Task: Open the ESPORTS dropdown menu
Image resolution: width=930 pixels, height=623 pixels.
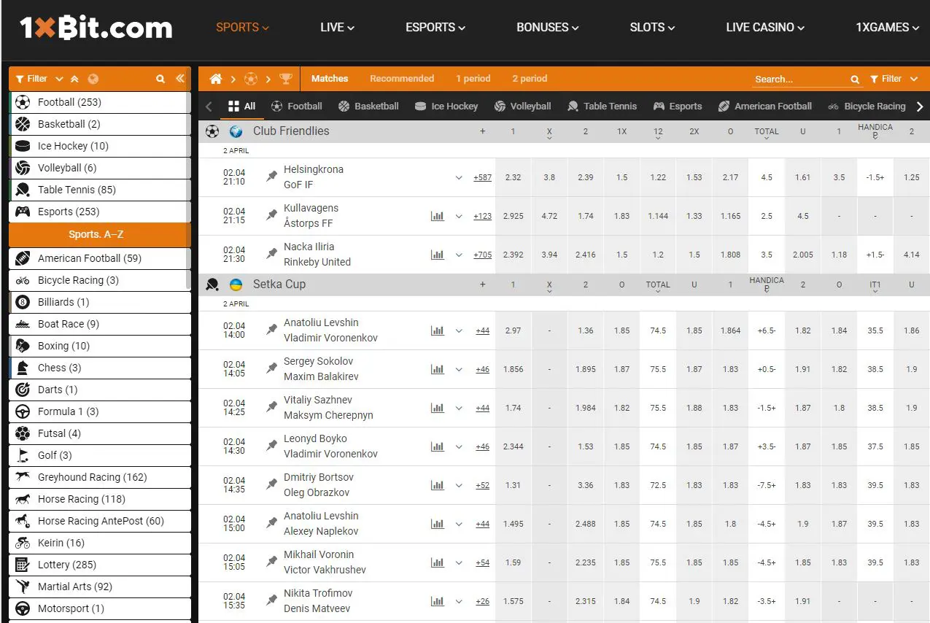Action: [435, 27]
